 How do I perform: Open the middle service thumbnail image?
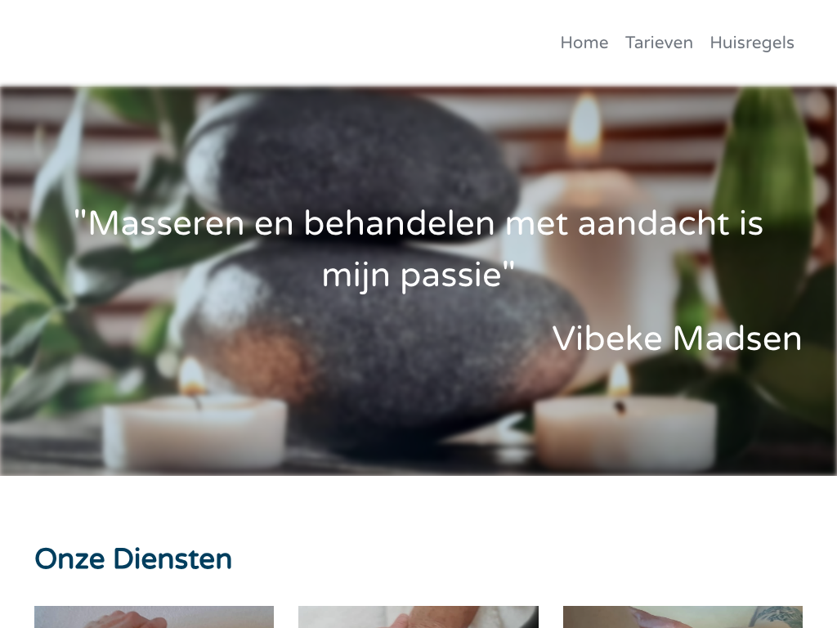point(418,617)
